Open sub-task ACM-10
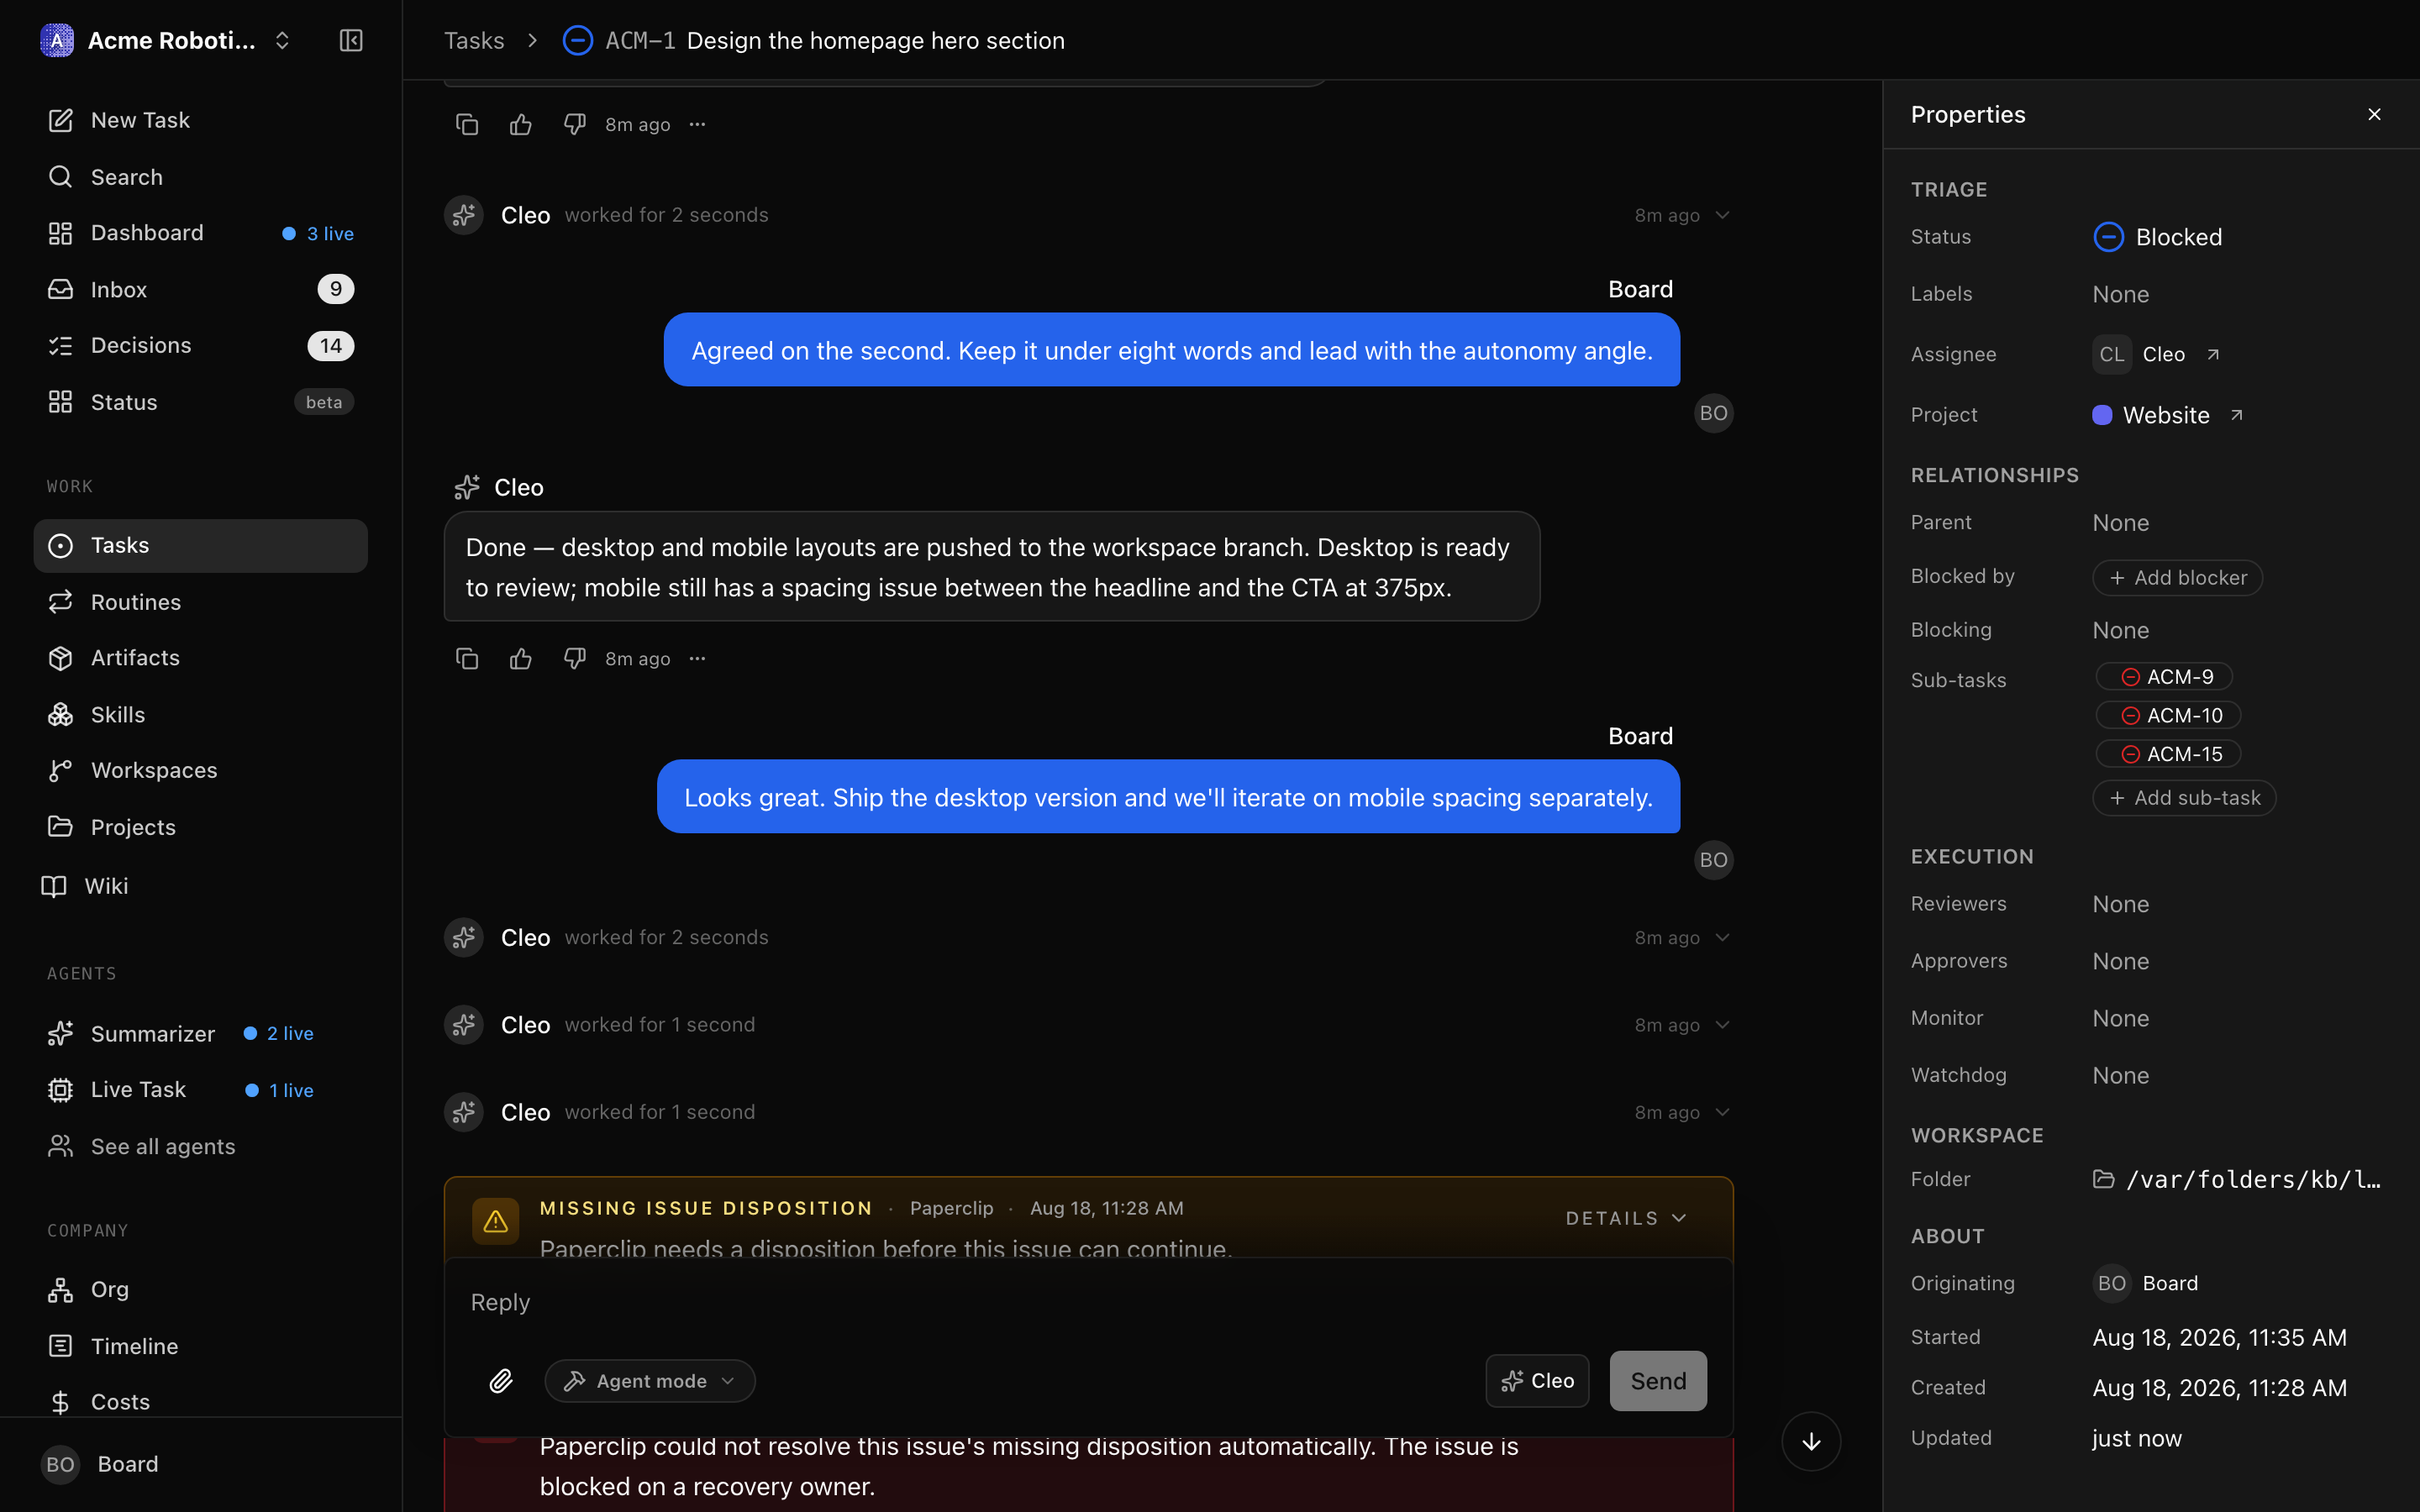The width and height of the screenshot is (2420, 1512). point(2168,715)
